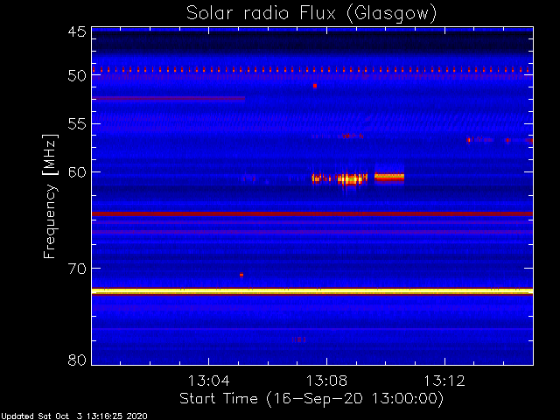Click the short purple band near 52 MHz
This screenshot has width=560, height=420.
pyautogui.click(x=169, y=98)
